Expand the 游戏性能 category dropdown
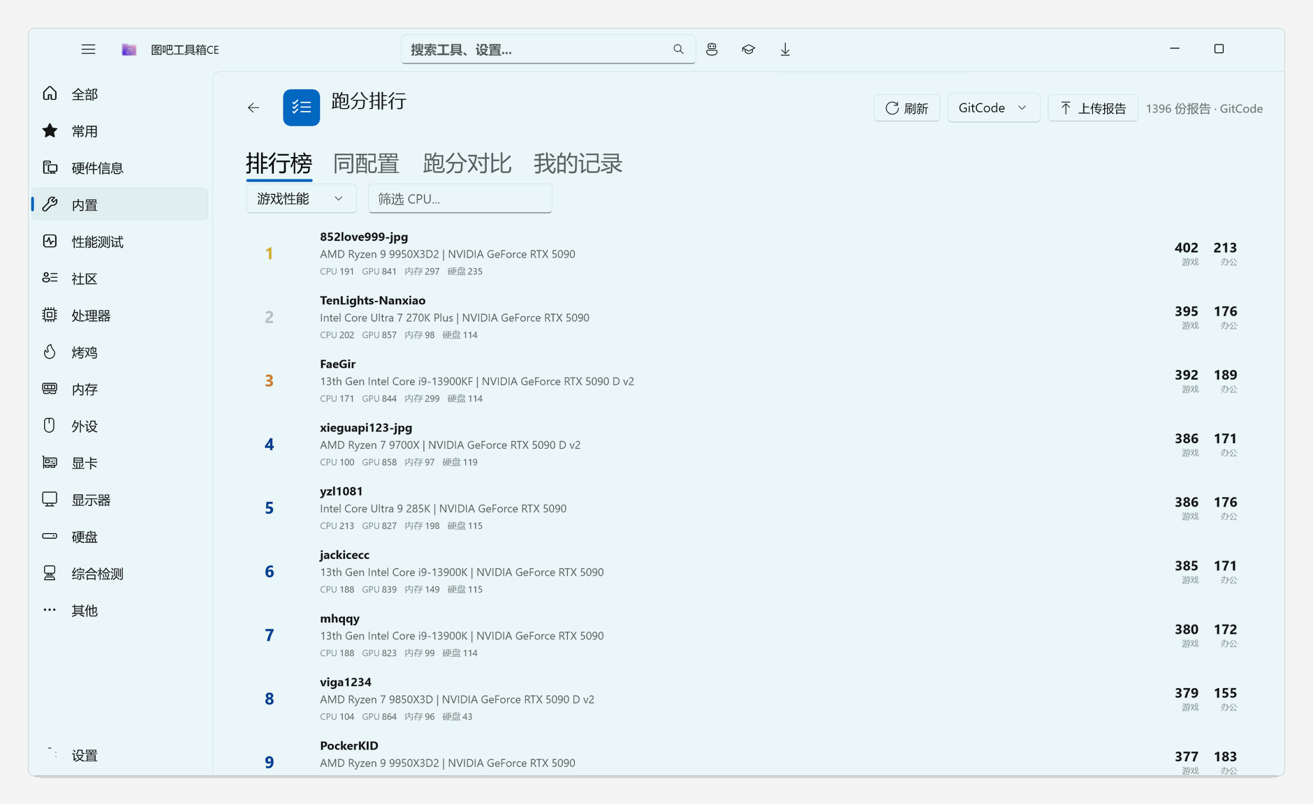This screenshot has width=1313, height=804. coord(302,199)
